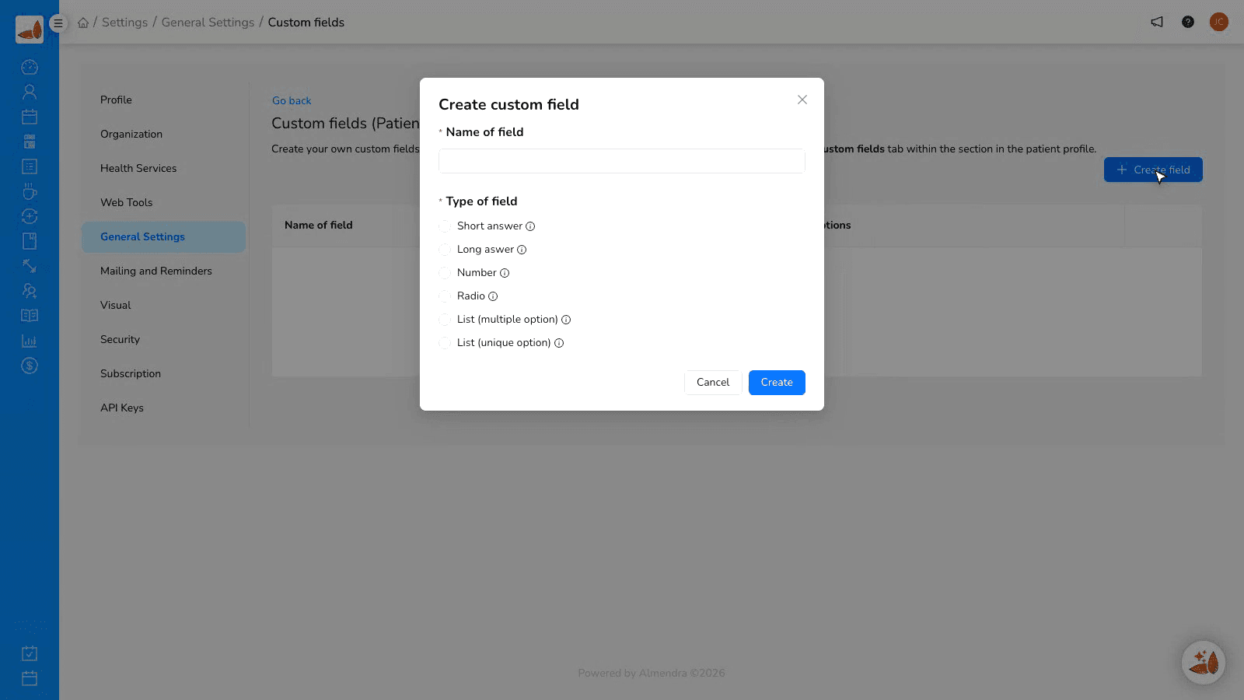Open the JC user avatar menu
The image size is (1244, 700).
[1219, 22]
